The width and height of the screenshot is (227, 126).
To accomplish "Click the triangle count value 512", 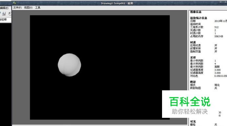I will tap(217, 27).
